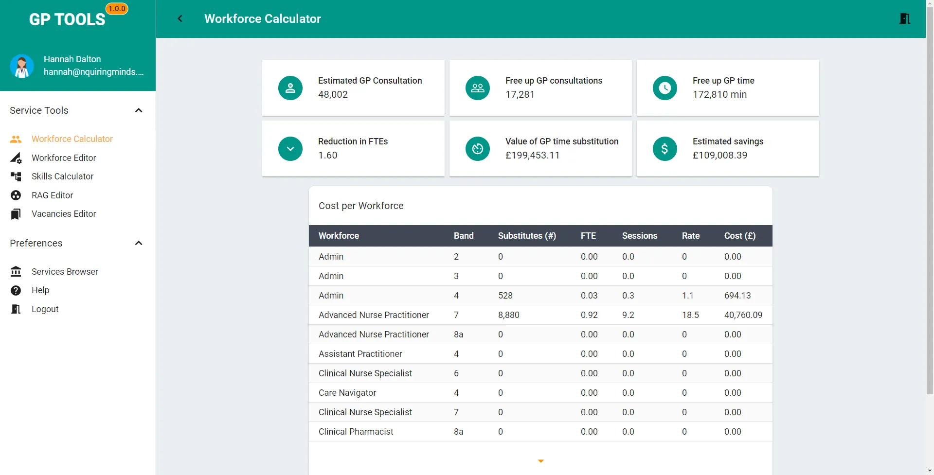The height and width of the screenshot is (475, 934).
Task: Click the Logout sidebar icon
Action: [16, 309]
